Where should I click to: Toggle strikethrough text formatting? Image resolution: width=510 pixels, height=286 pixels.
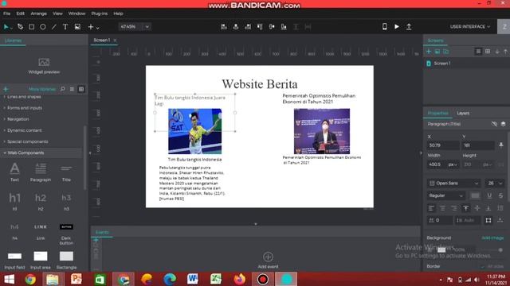[x=500, y=195]
